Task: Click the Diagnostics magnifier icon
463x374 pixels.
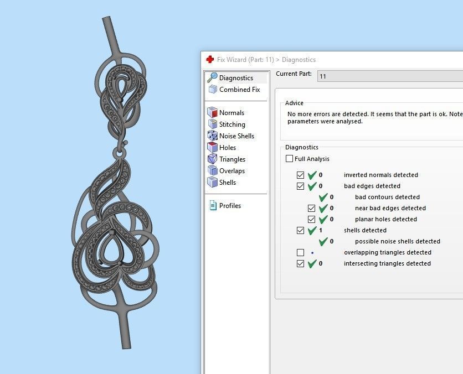Action: (212, 77)
